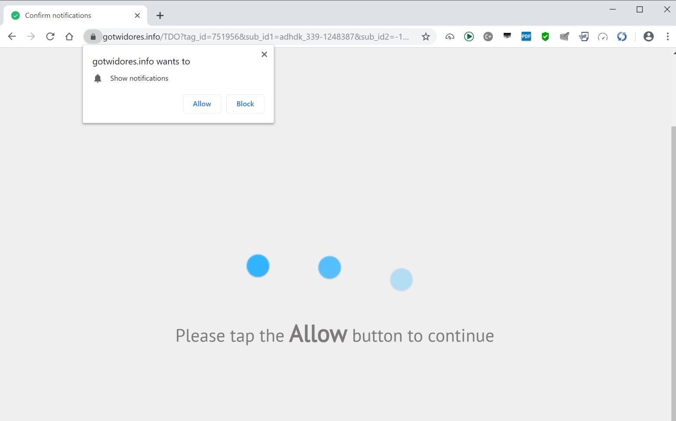Open a new tab with the plus button

pyautogui.click(x=160, y=16)
